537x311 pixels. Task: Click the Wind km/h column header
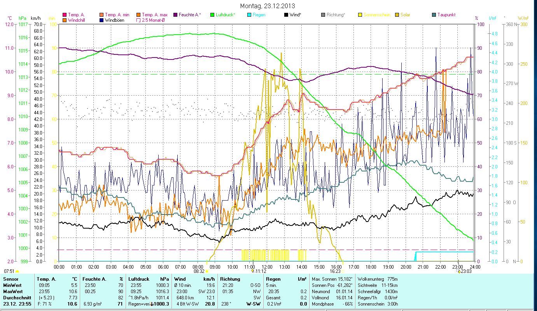point(194,279)
